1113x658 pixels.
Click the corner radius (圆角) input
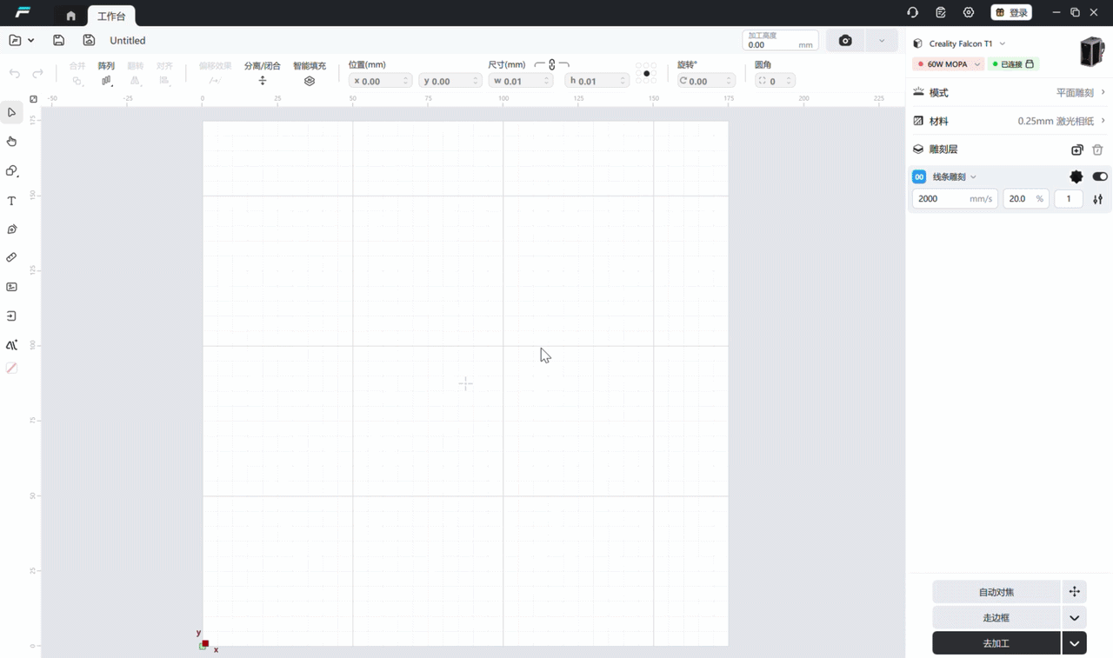(x=775, y=81)
